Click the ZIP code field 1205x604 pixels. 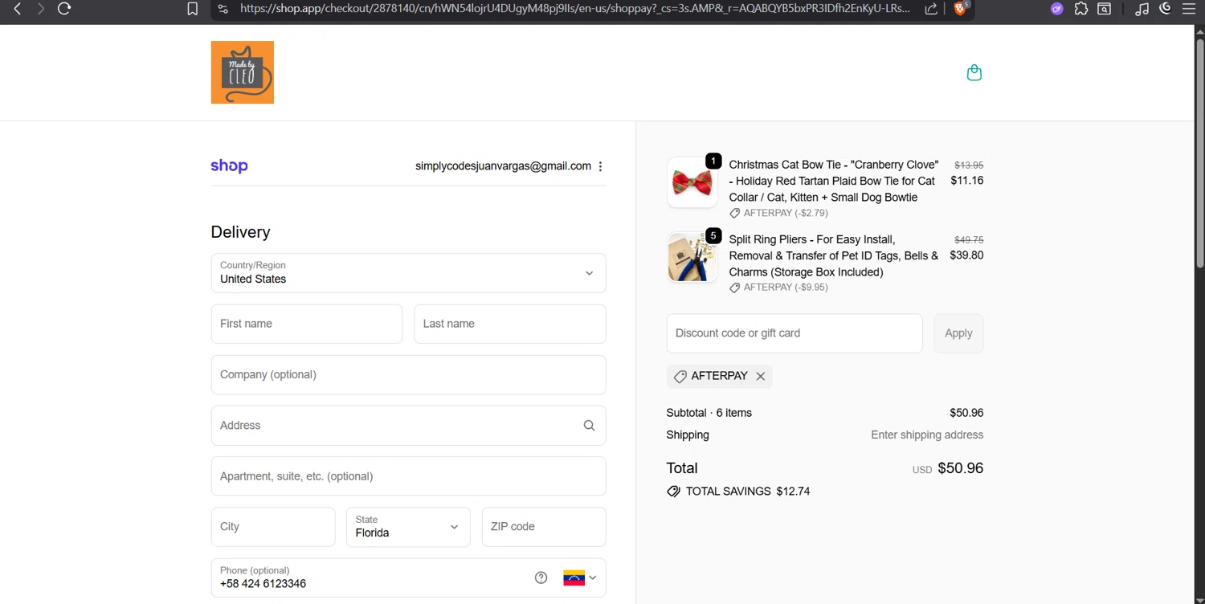(544, 527)
